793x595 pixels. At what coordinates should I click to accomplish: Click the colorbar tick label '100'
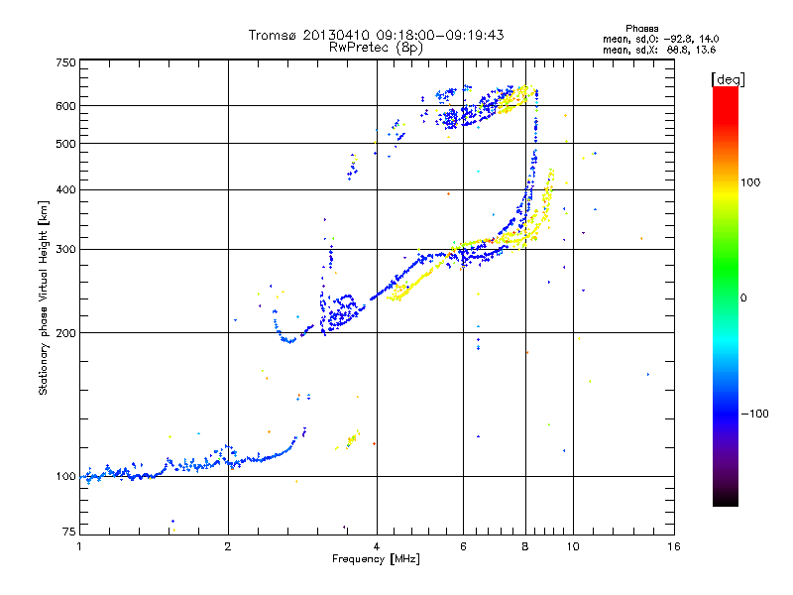(750, 182)
